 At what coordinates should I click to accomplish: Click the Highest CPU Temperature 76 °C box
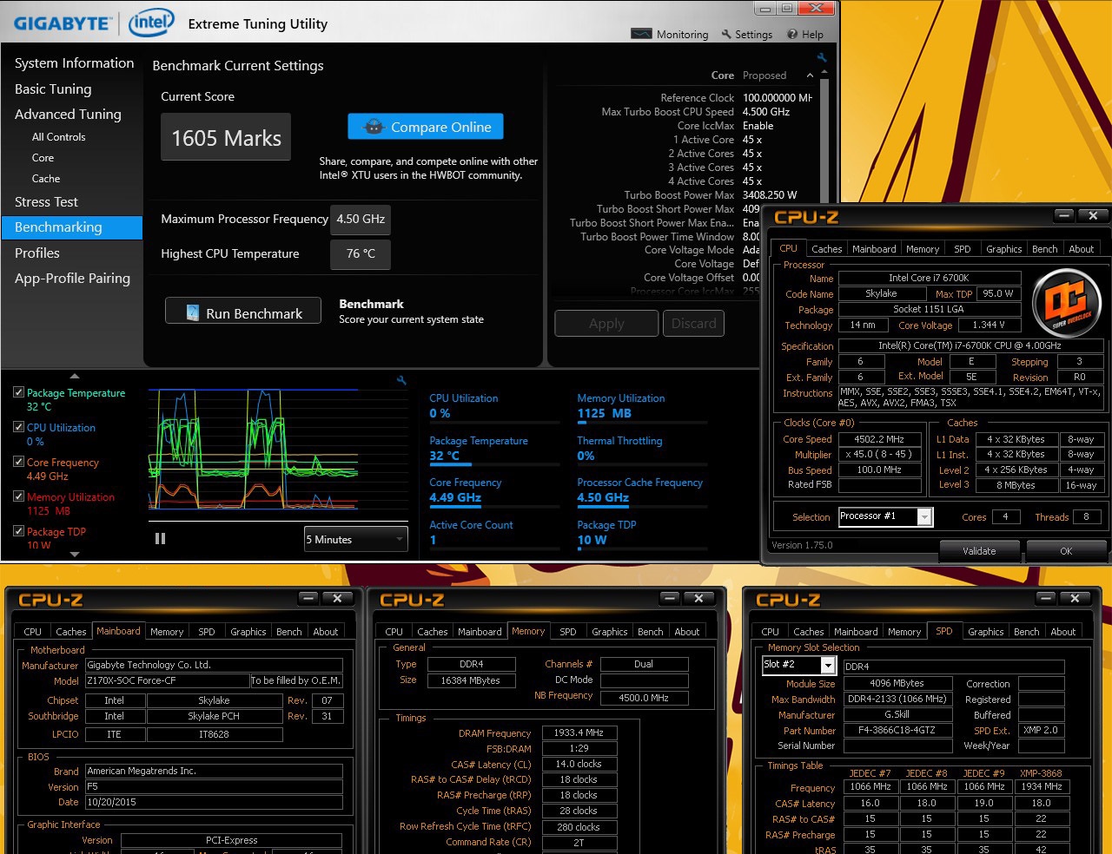coord(361,254)
